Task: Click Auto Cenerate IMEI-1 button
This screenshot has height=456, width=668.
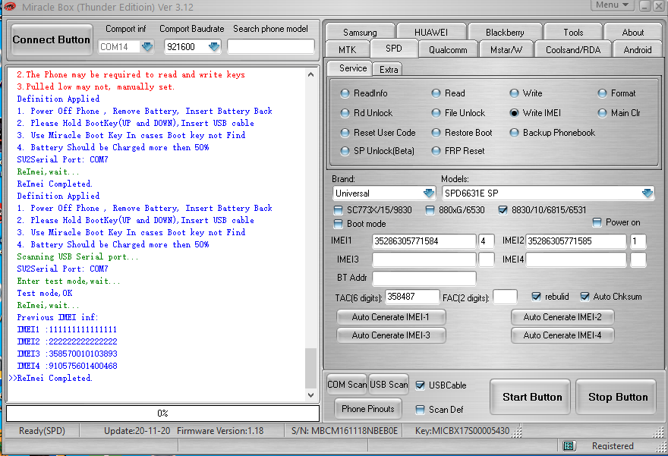Action: 391,317
